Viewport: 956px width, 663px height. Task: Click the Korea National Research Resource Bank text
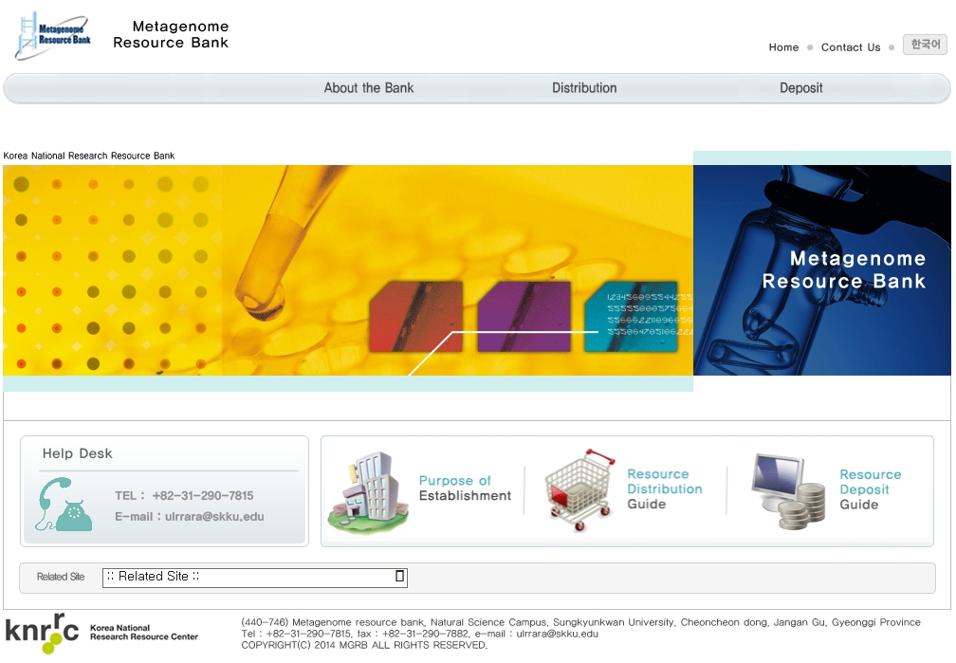point(89,156)
